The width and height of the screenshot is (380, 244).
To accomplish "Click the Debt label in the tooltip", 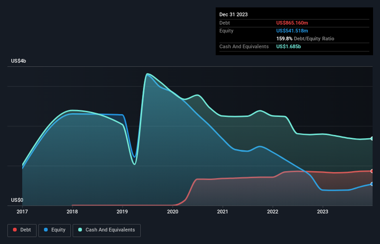I will (224, 23).
